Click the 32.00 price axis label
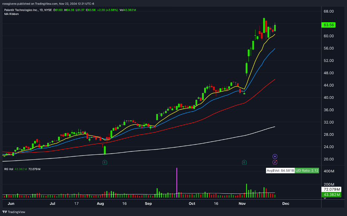Viewport: 347px width, 216px height. pyautogui.click(x=328, y=122)
